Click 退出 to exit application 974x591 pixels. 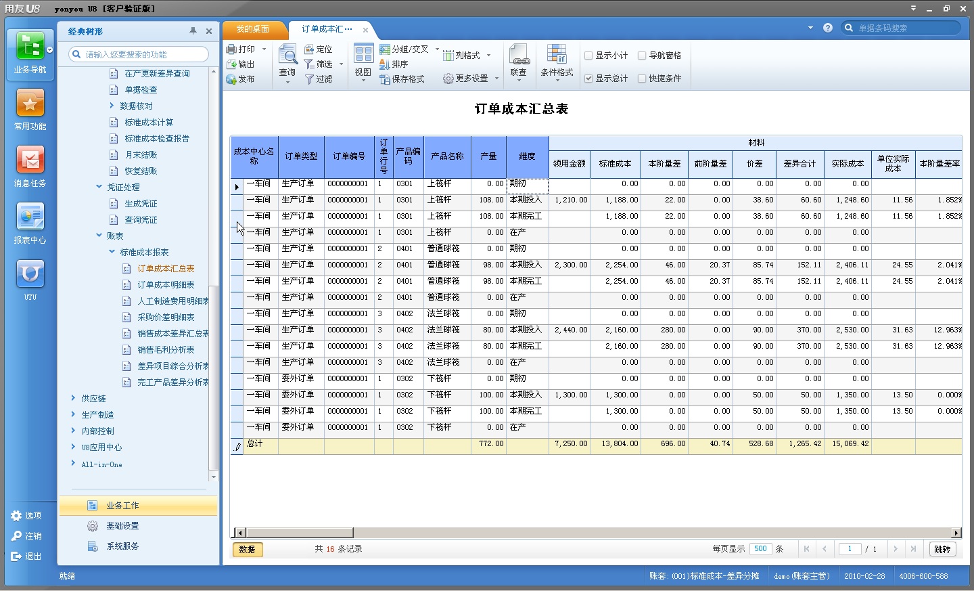pos(26,556)
